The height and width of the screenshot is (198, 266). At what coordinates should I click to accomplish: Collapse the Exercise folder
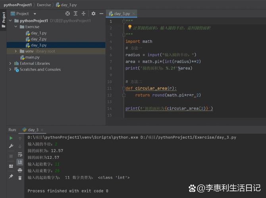pyautogui.click(x=16, y=27)
